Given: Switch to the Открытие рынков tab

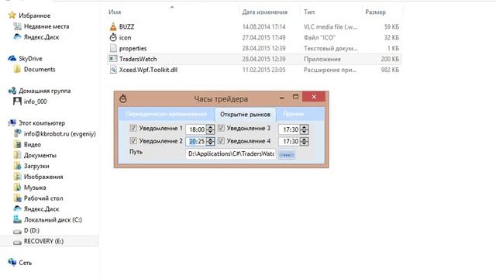Looking at the screenshot, I should coord(245,115).
